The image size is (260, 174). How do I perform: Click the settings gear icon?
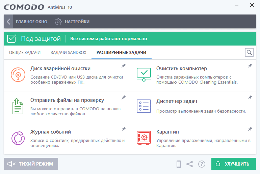coord(58,22)
